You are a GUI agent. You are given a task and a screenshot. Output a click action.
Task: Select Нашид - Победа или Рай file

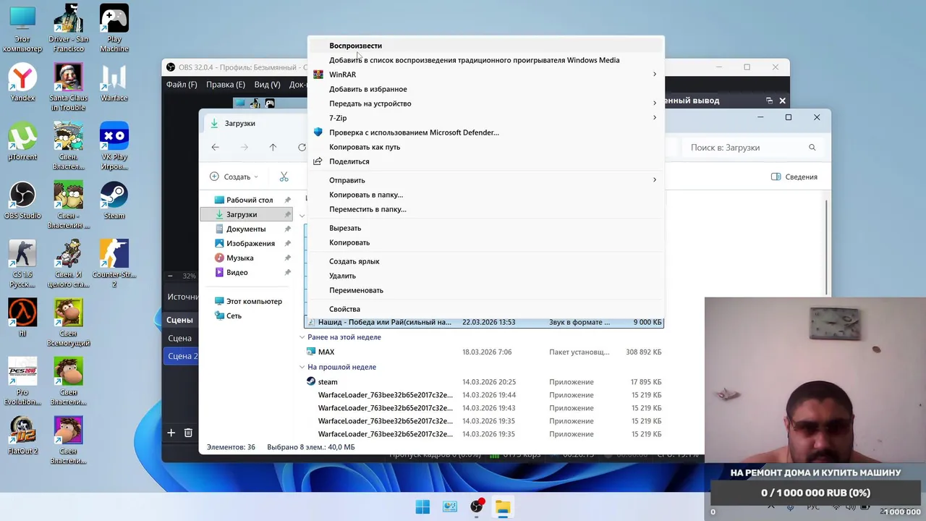click(x=484, y=322)
